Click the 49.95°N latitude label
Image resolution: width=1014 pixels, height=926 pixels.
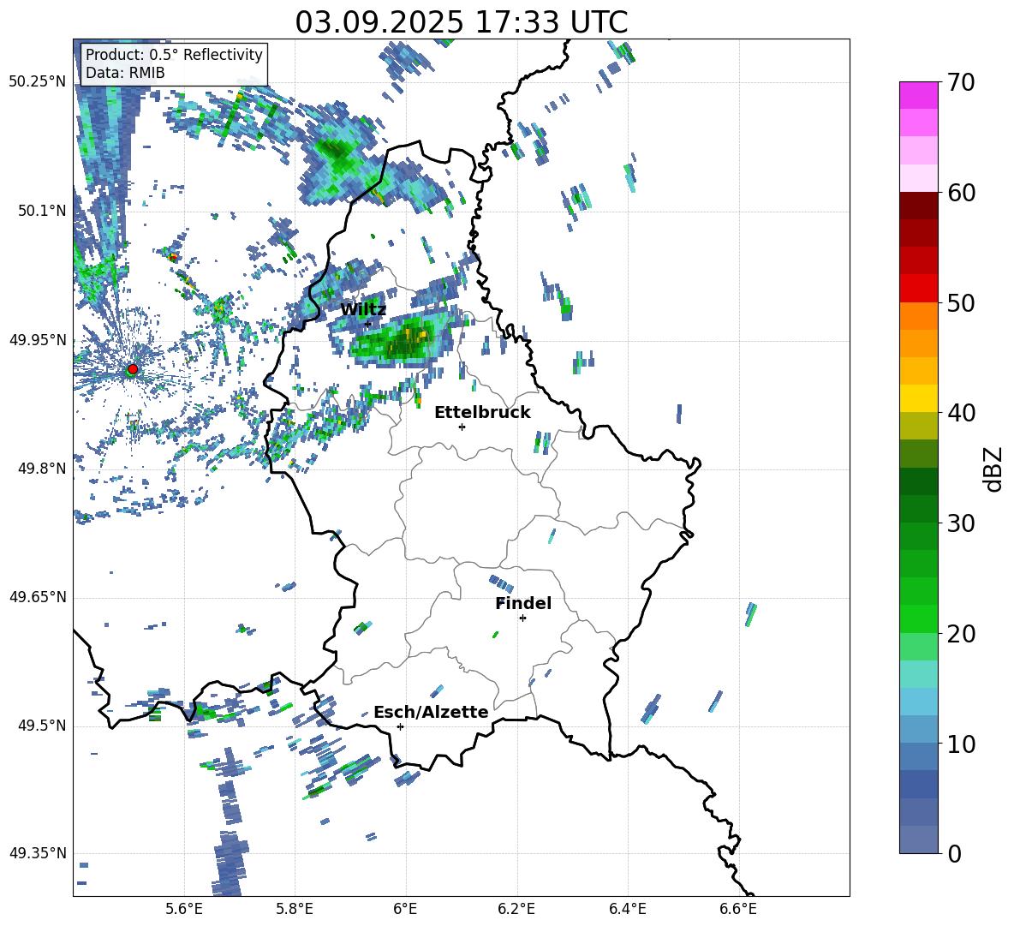(38, 340)
